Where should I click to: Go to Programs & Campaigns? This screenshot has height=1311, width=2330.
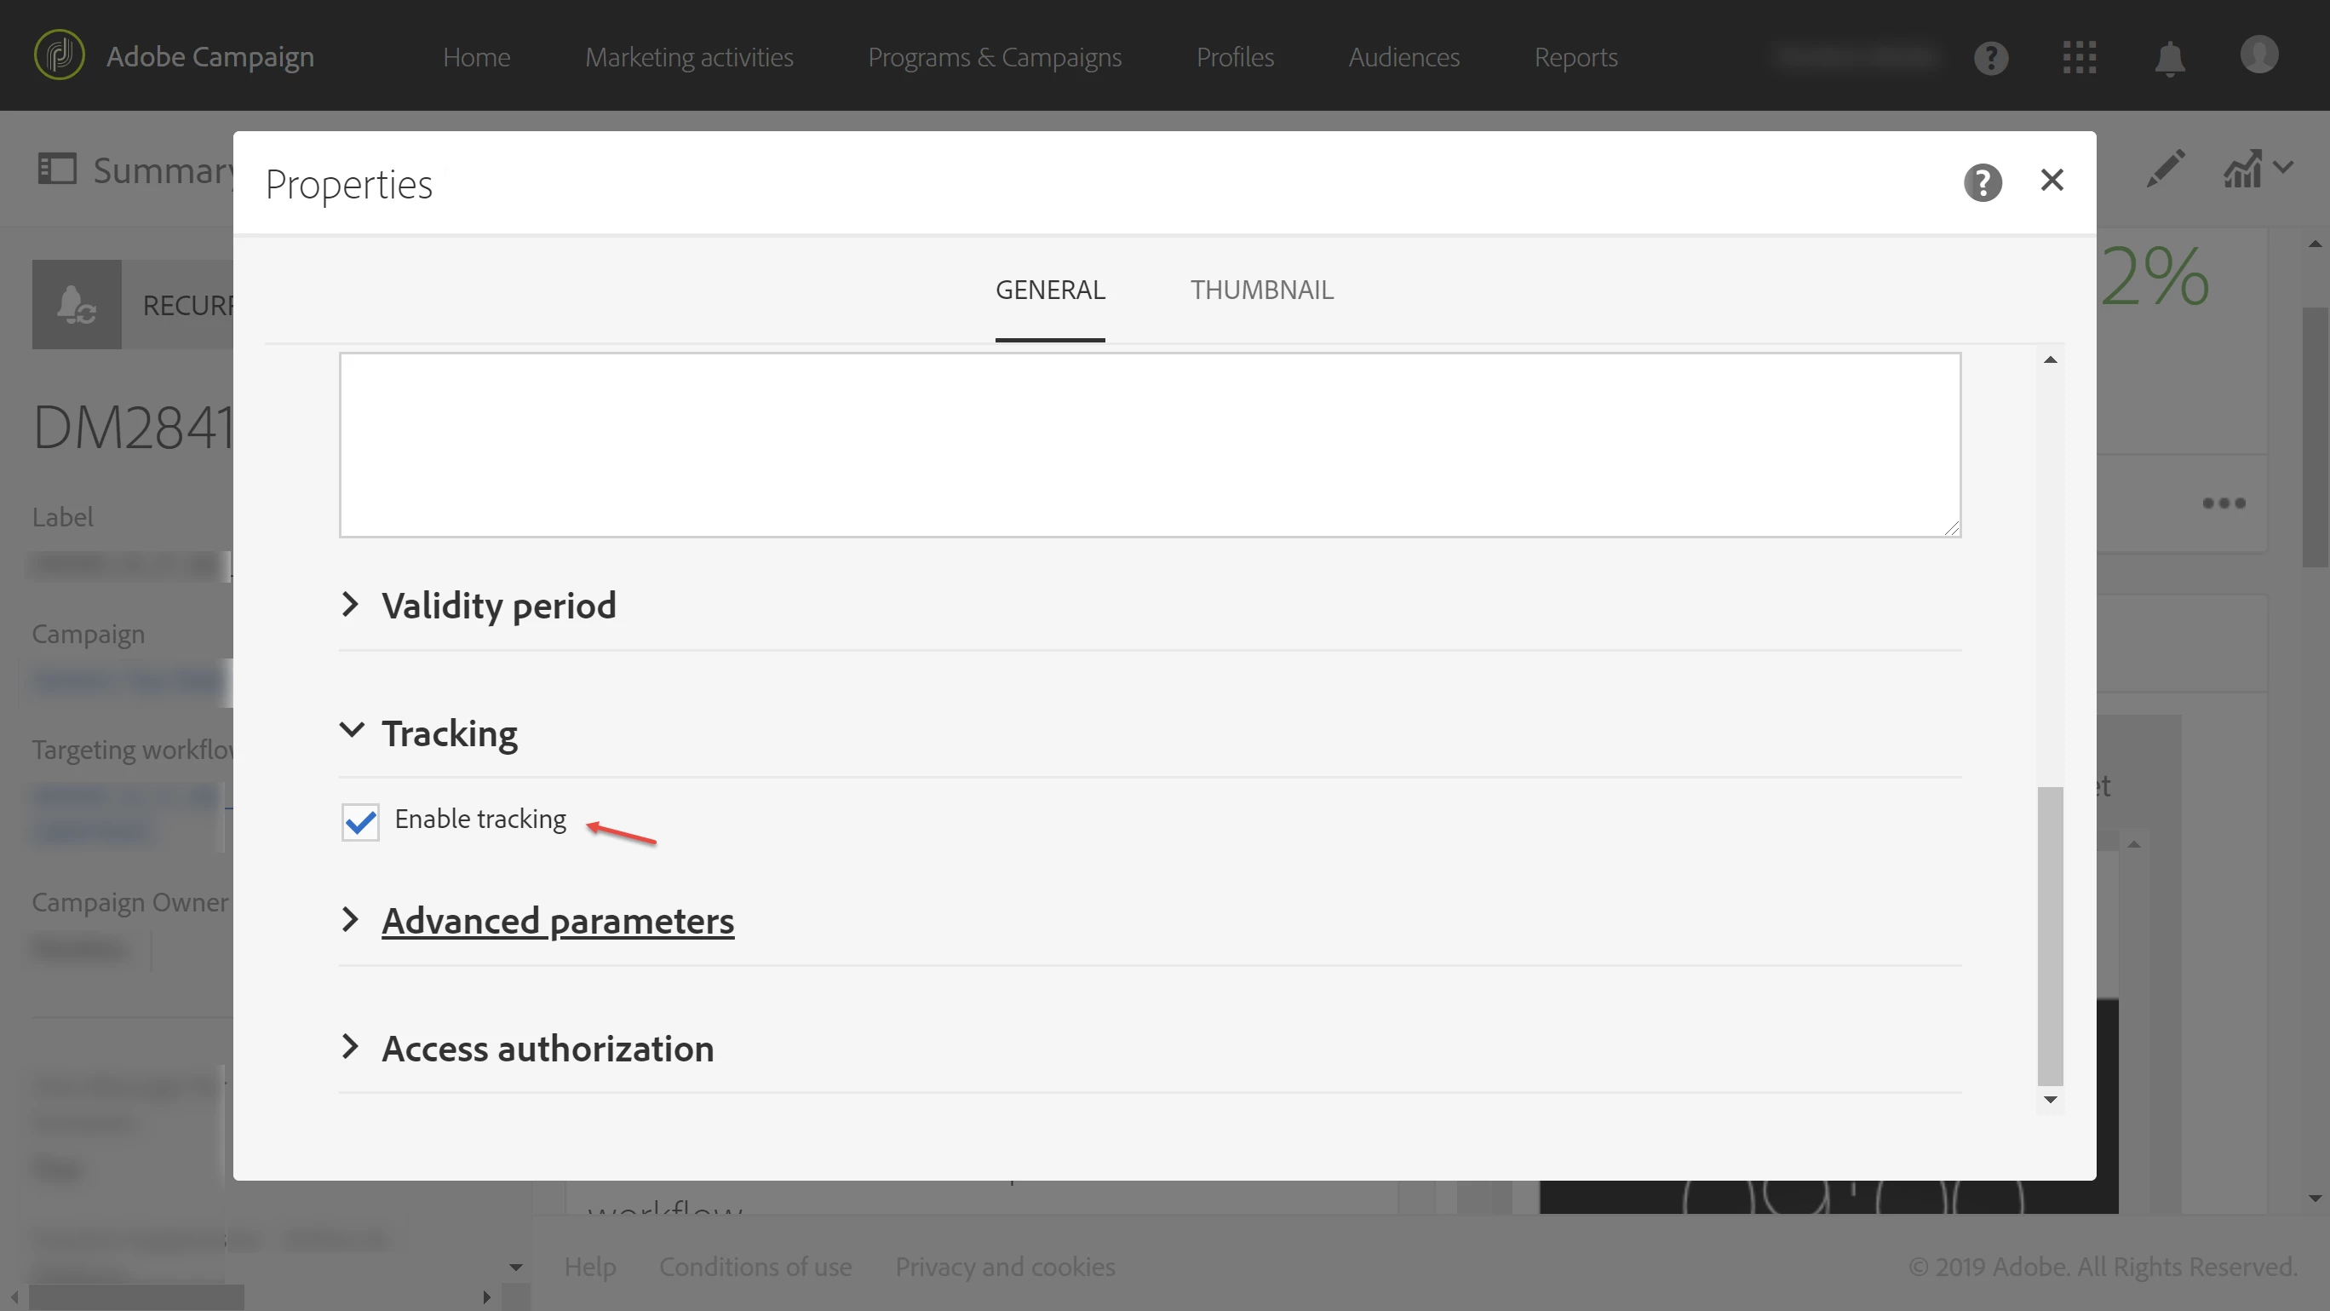pyautogui.click(x=994, y=57)
